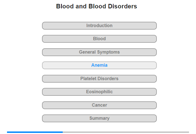Choose the Eosinophilic menu item
This screenshot has width=196, height=134.
(99, 92)
